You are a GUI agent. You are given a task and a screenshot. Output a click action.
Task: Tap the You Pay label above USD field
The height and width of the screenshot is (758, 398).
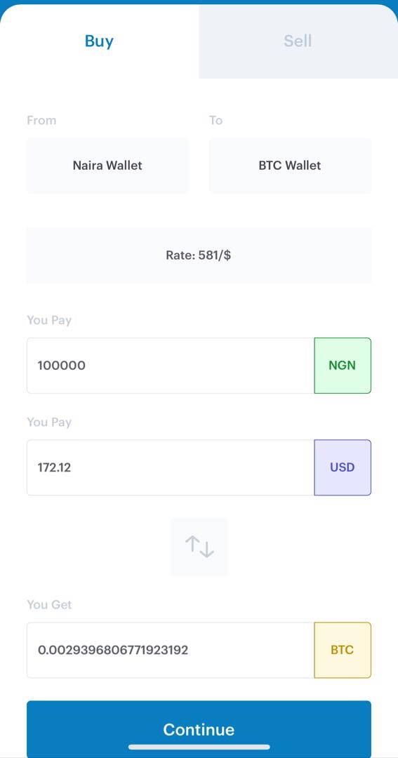pyautogui.click(x=49, y=422)
